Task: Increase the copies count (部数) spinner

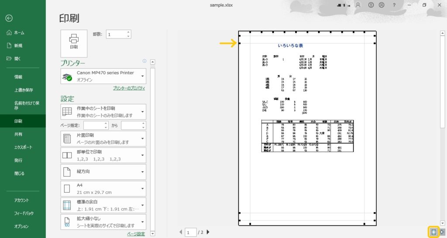Action: click(x=128, y=32)
